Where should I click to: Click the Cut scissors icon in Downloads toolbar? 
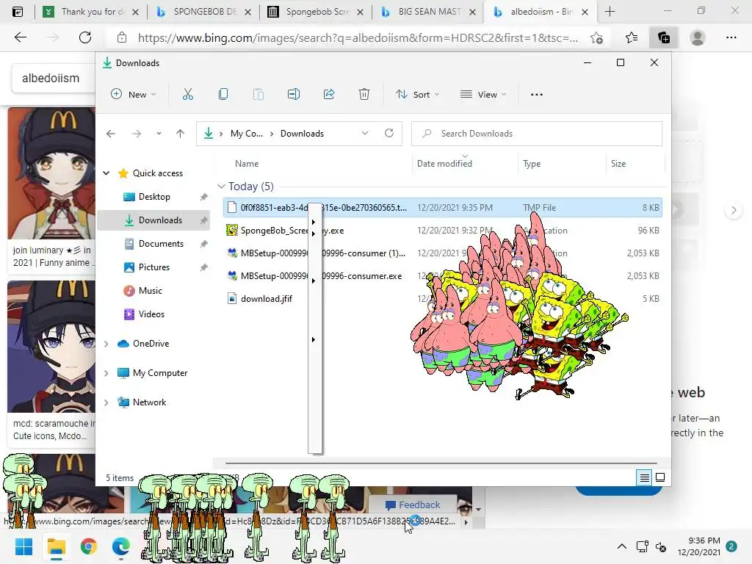pos(187,95)
